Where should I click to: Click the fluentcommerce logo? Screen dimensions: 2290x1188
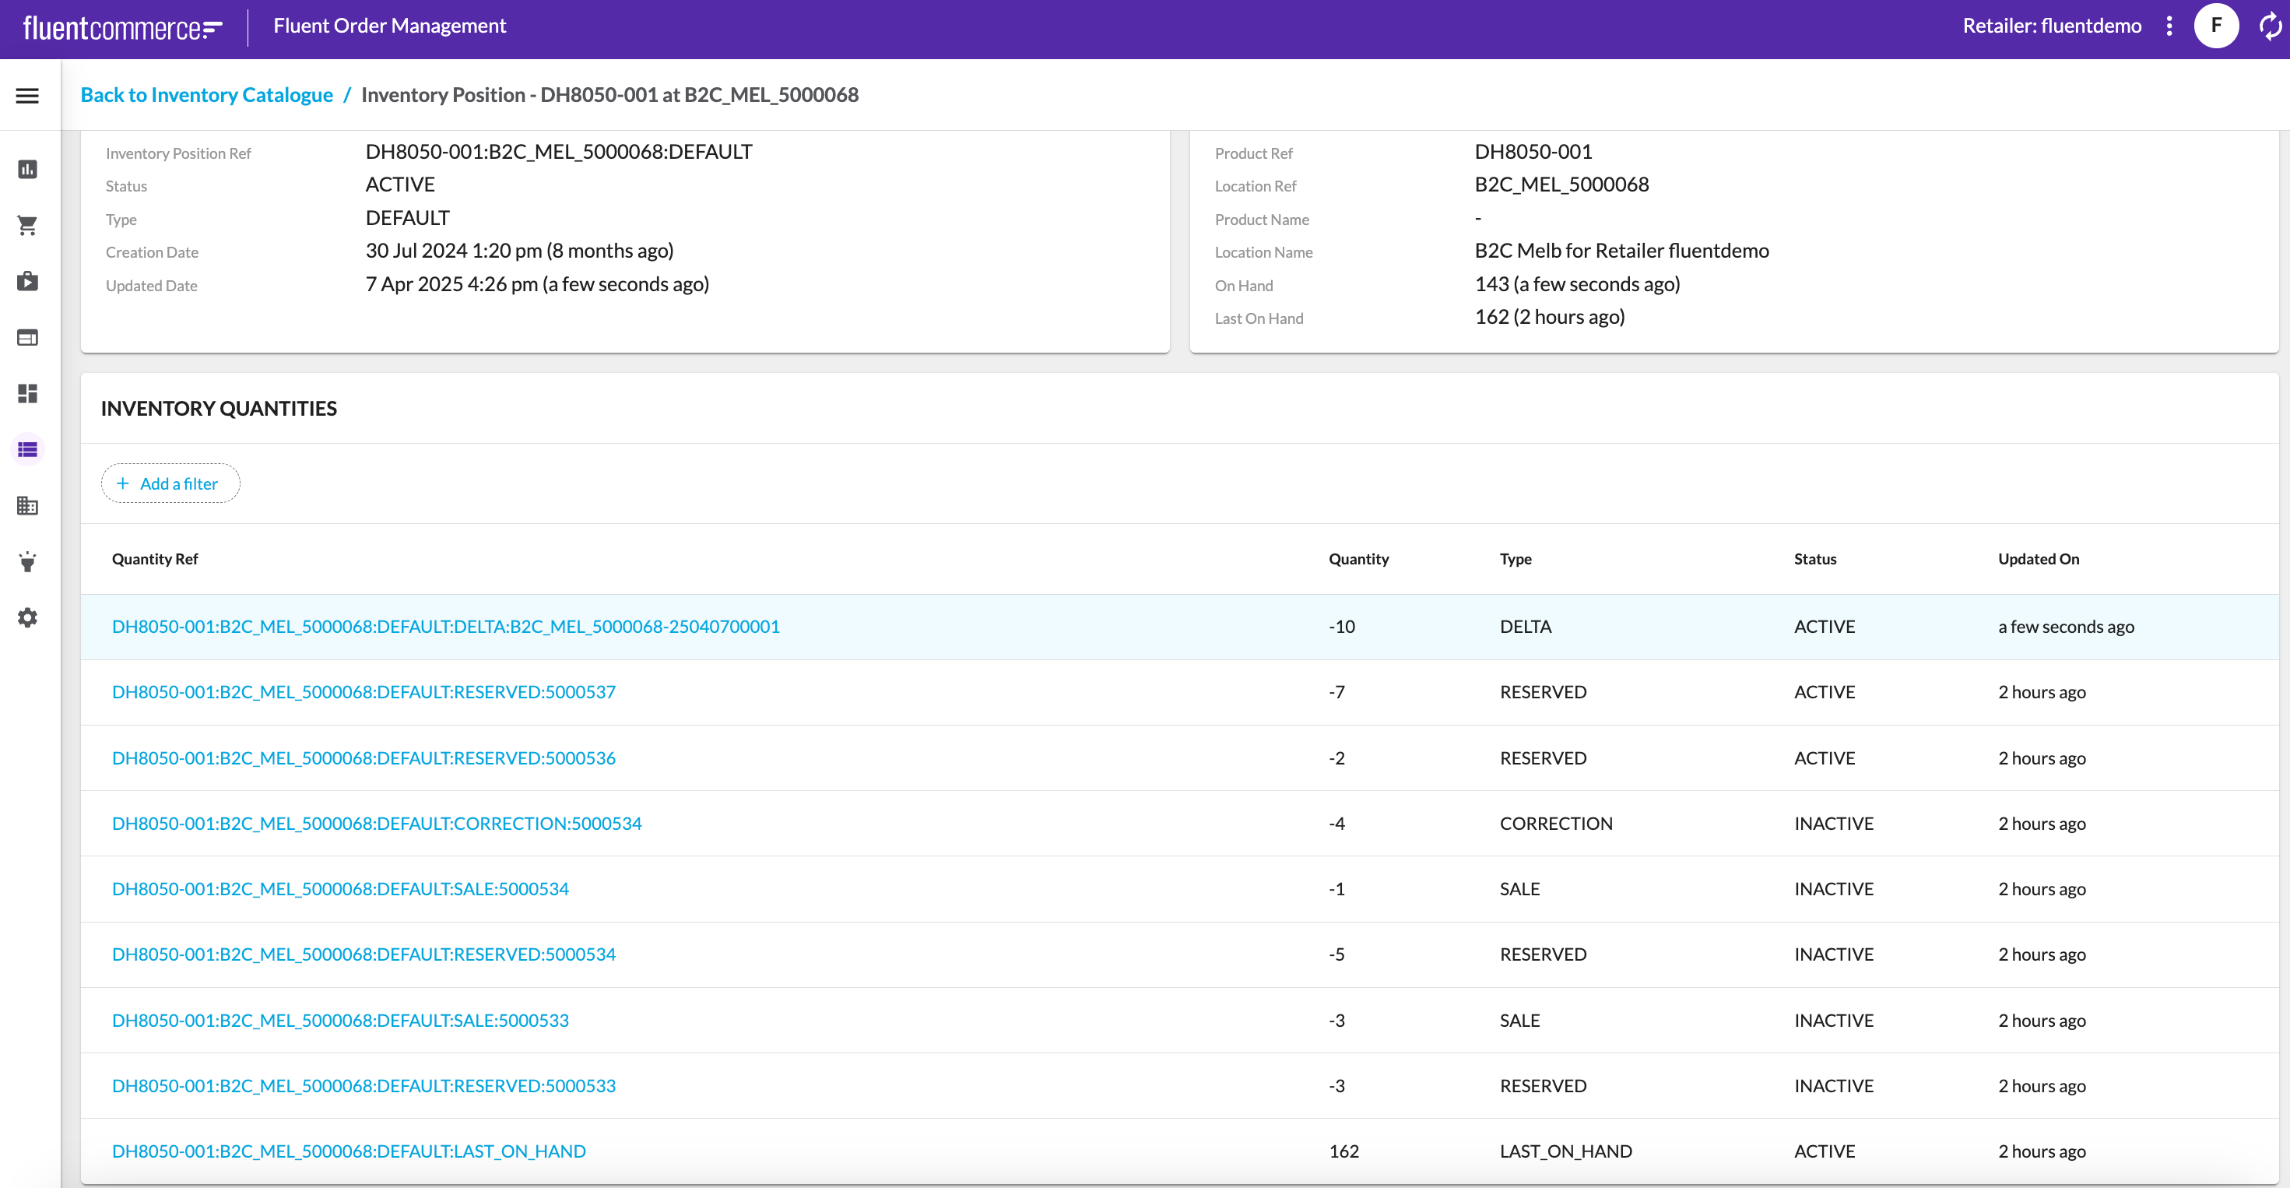[x=121, y=27]
